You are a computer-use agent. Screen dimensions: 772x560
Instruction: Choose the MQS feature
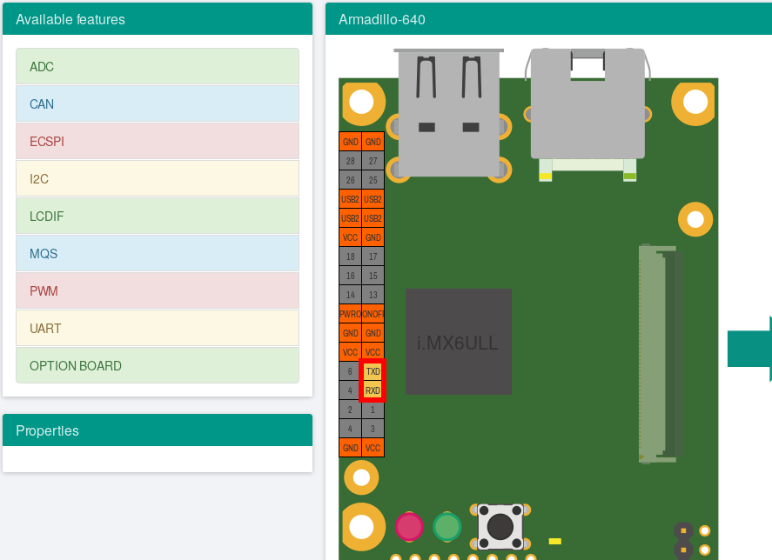pos(157,254)
